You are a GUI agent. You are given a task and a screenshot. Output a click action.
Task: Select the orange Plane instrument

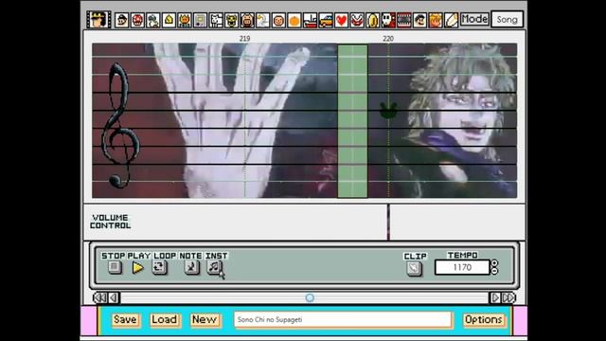(x=294, y=20)
